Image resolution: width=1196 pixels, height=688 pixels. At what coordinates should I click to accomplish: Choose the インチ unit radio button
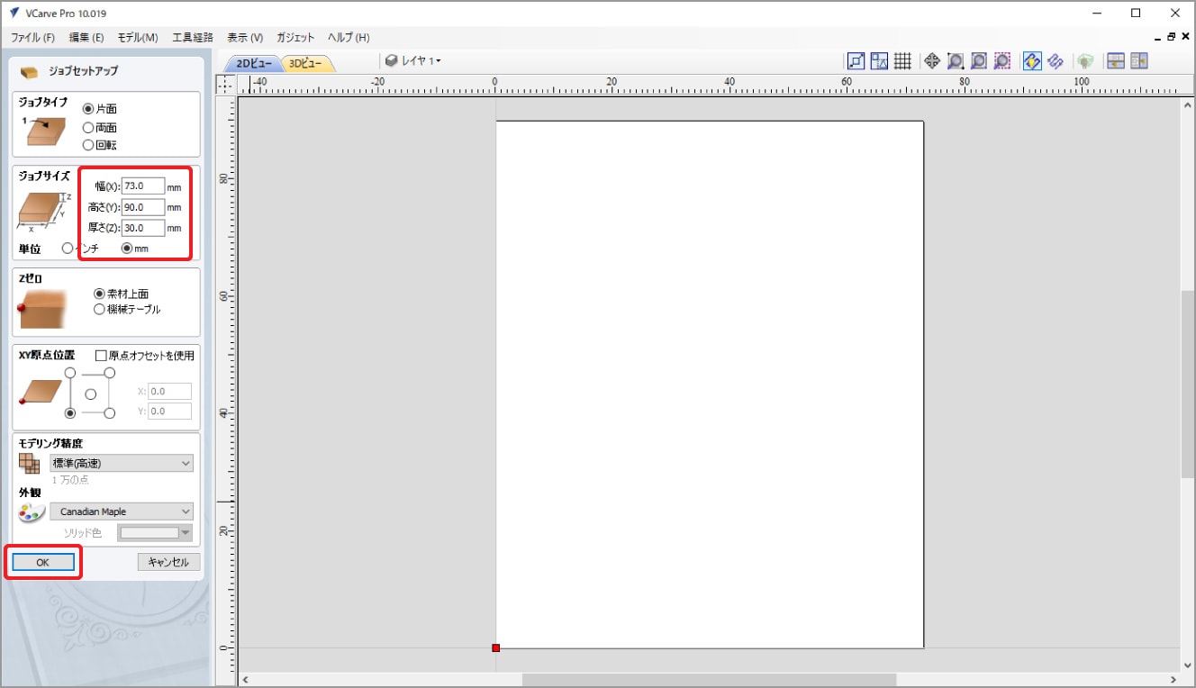(68, 248)
